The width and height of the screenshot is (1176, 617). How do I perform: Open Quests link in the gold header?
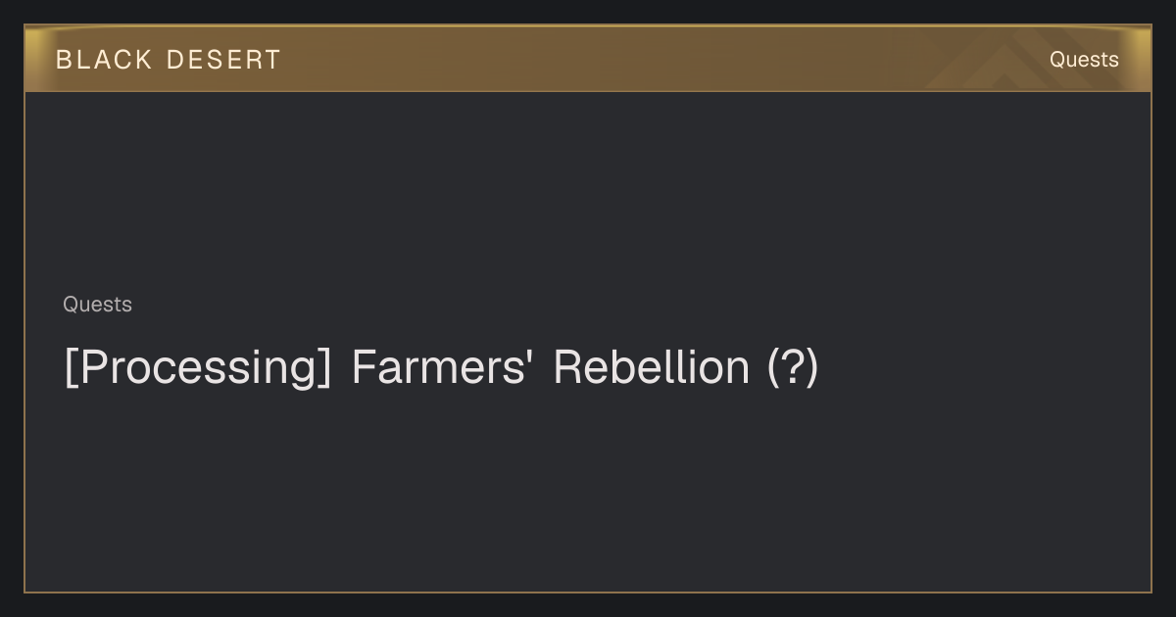[1084, 60]
